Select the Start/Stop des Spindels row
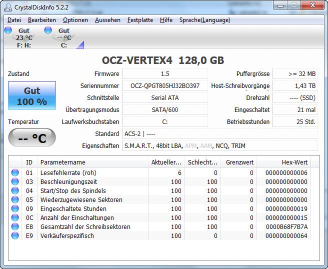The width and height of the screenshot is (328, 269). pyautogui.click(x=160, y=191)
